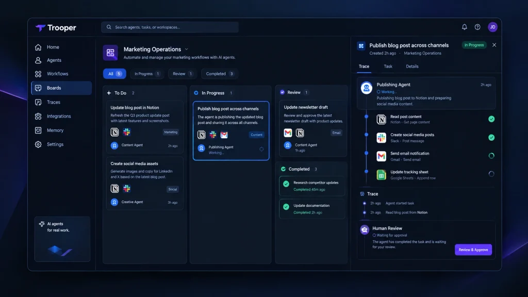Open Integrations in the sidebar
The width and height of the screenshot is (528, 297).
click(61, 116)
